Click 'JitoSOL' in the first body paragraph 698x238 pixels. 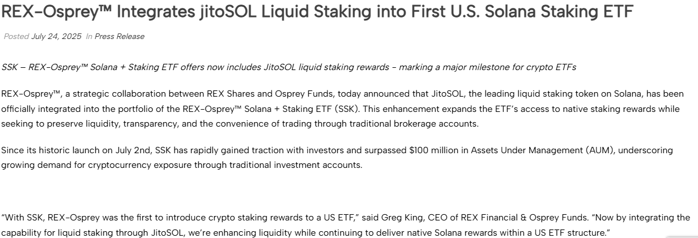pyautogui.click(x=431, y=94)
